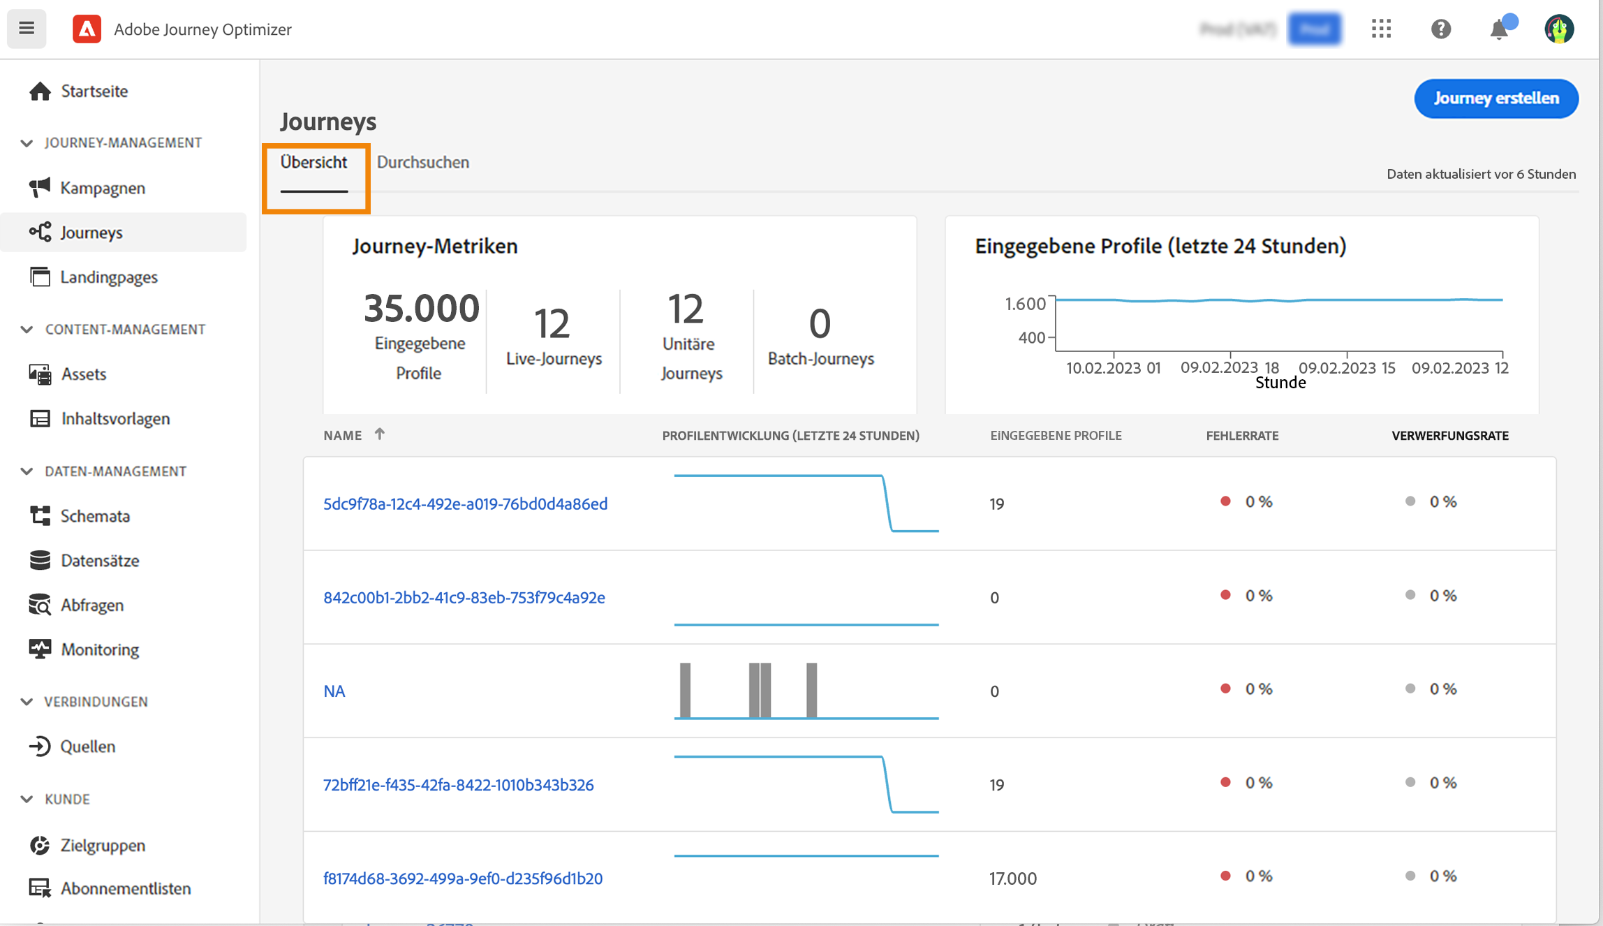Switch to the Durchsuchen tab
This screenshot has width=1603, height=926.
click(x=422, y=162)
